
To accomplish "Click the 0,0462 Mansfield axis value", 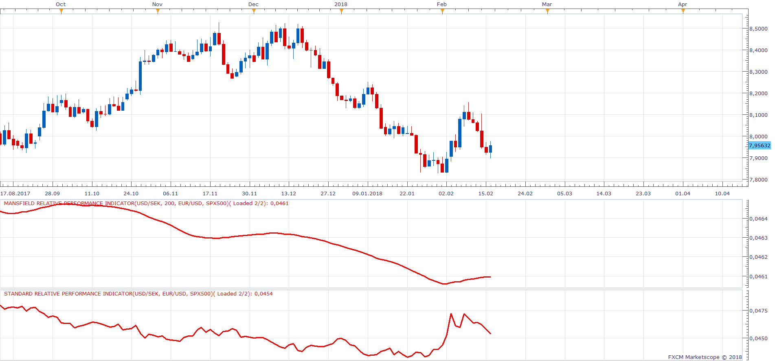I will (758, 257).
